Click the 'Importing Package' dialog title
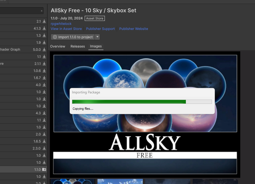The width and height of the screenshot is (255, 184). [86, 92]
